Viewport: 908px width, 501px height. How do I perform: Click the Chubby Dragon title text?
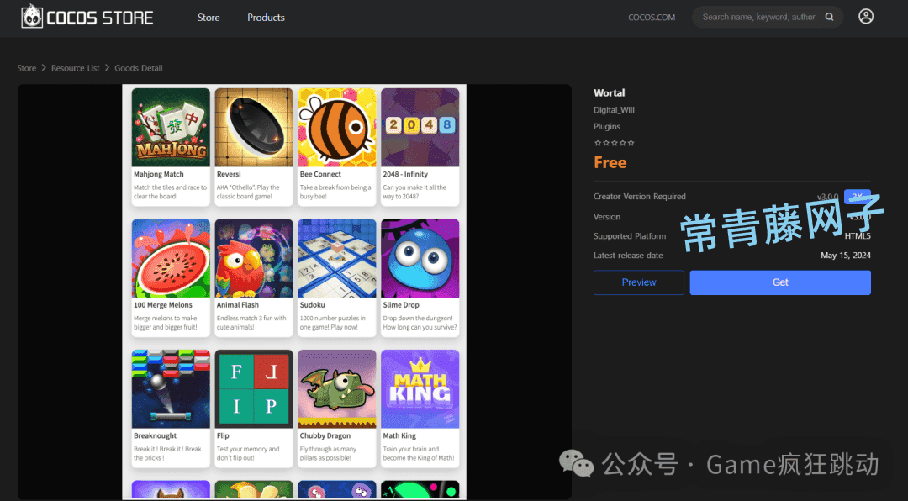(325, 435)
